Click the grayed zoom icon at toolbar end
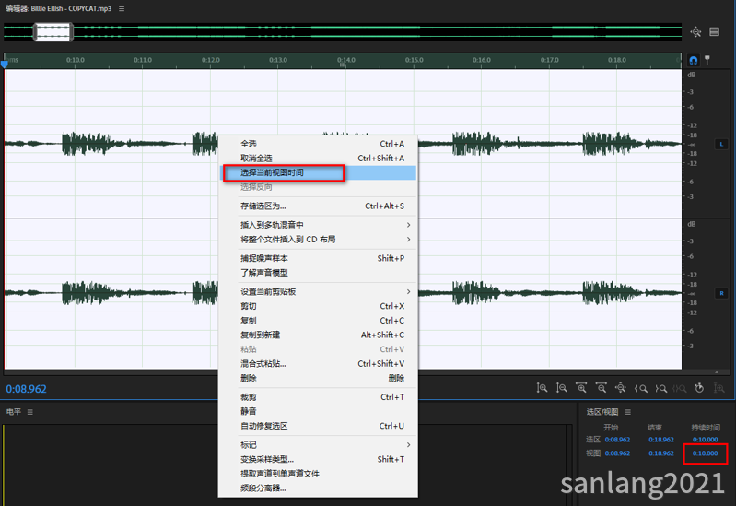 coord(718,388)
